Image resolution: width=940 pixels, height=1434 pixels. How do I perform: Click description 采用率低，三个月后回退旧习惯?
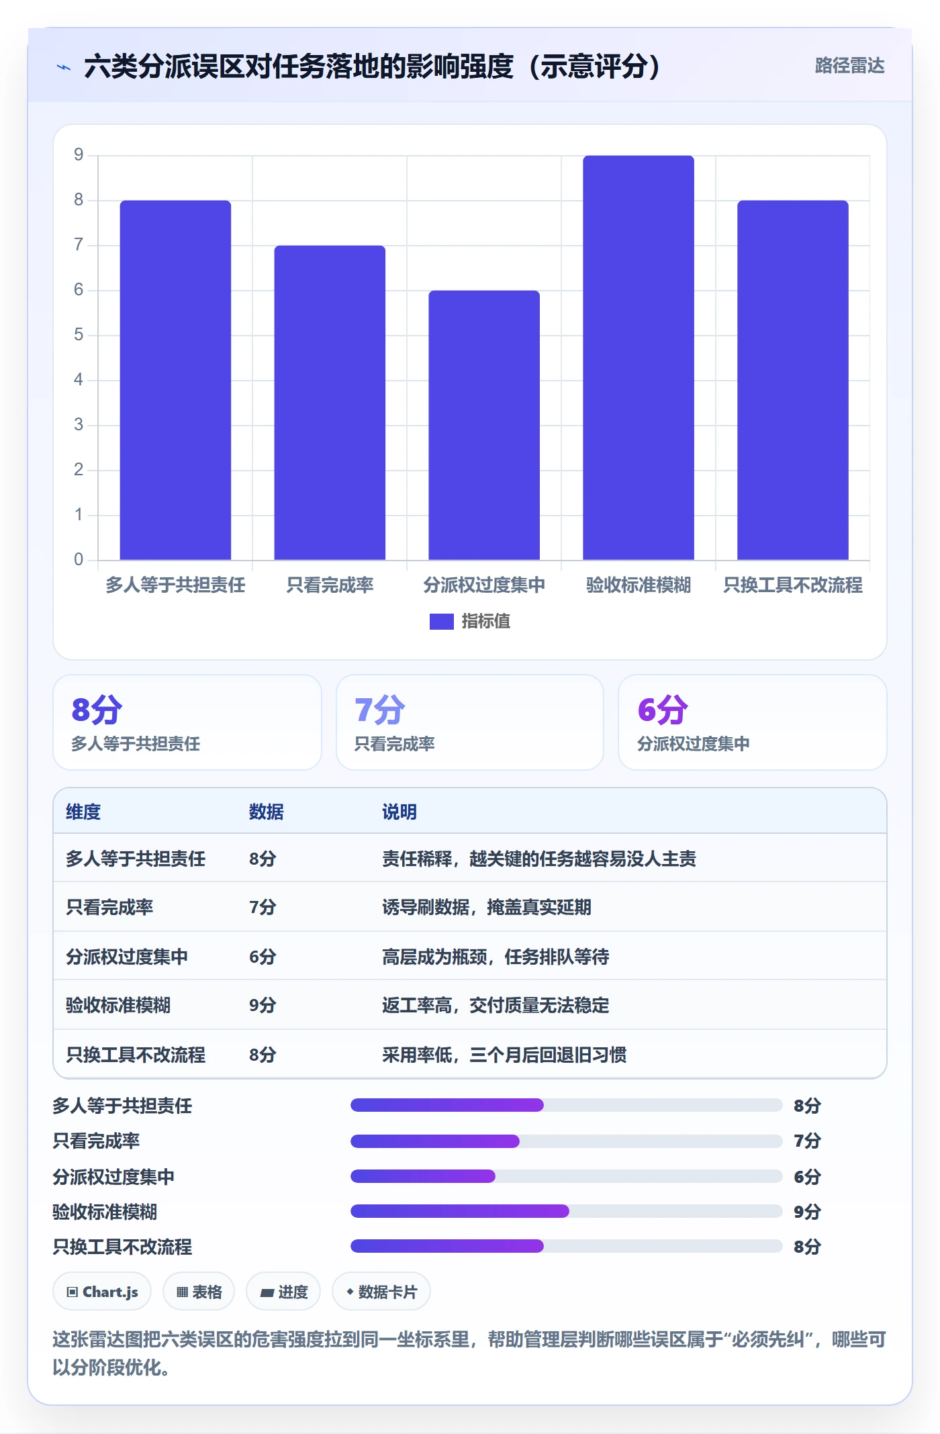click(504, 1055)
